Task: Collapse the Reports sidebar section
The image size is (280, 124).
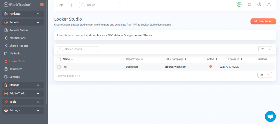Action: coord(23,22)
